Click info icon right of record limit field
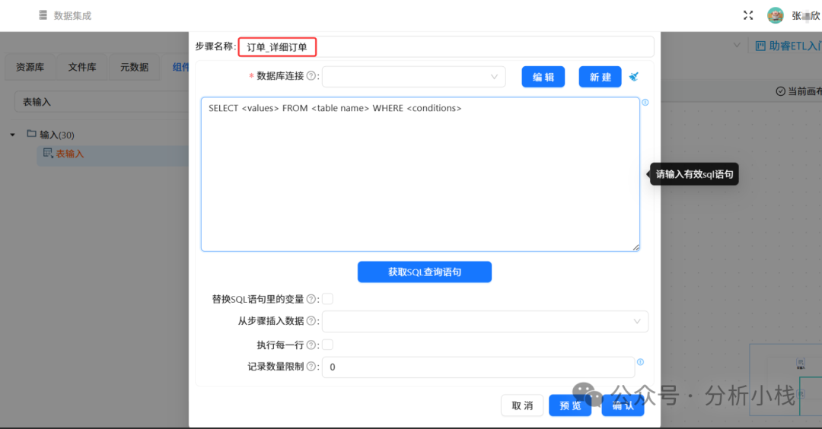This screenshot has width=822, height=429. tap(640, 362)
